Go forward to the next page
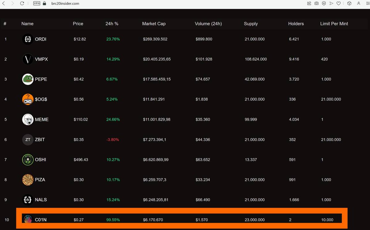The width and height of the screenshot is (370, 230). pos(13,3)
